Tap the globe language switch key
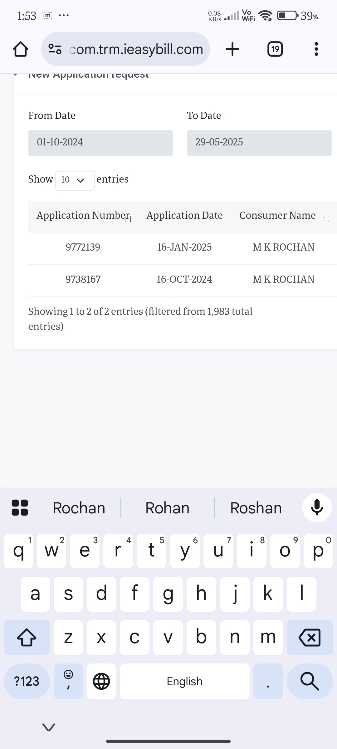This screenshot has width=337, height=749. 101,681
